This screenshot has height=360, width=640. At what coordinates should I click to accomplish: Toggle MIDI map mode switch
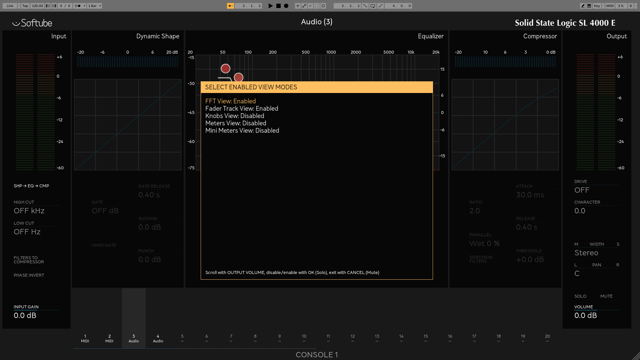[x=610, y=6]
